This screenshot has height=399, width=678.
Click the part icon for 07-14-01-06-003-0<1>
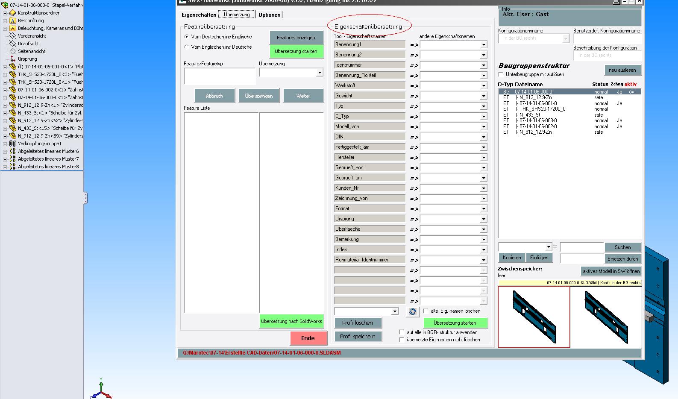[13, 97]
